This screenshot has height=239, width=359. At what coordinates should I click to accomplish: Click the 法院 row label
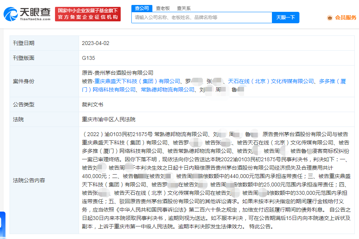18,119
